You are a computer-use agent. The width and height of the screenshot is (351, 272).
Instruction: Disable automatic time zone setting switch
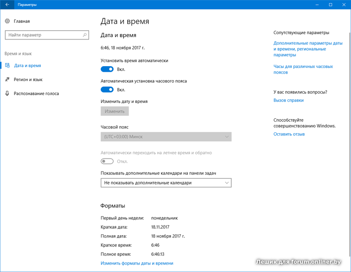click(x=107, y=90)
